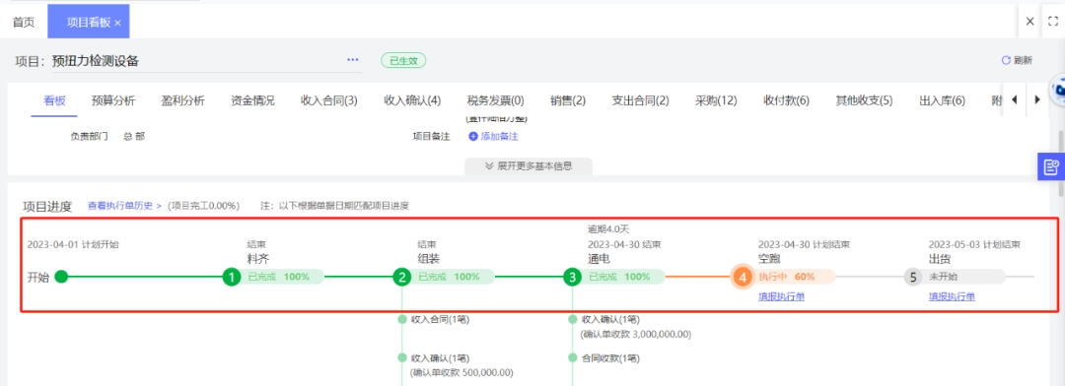Image resolution: width=1065 pixels, height=386 pixels.
Task: Click the 查看执行单历史 link
Action: click(x=124, y=205)
